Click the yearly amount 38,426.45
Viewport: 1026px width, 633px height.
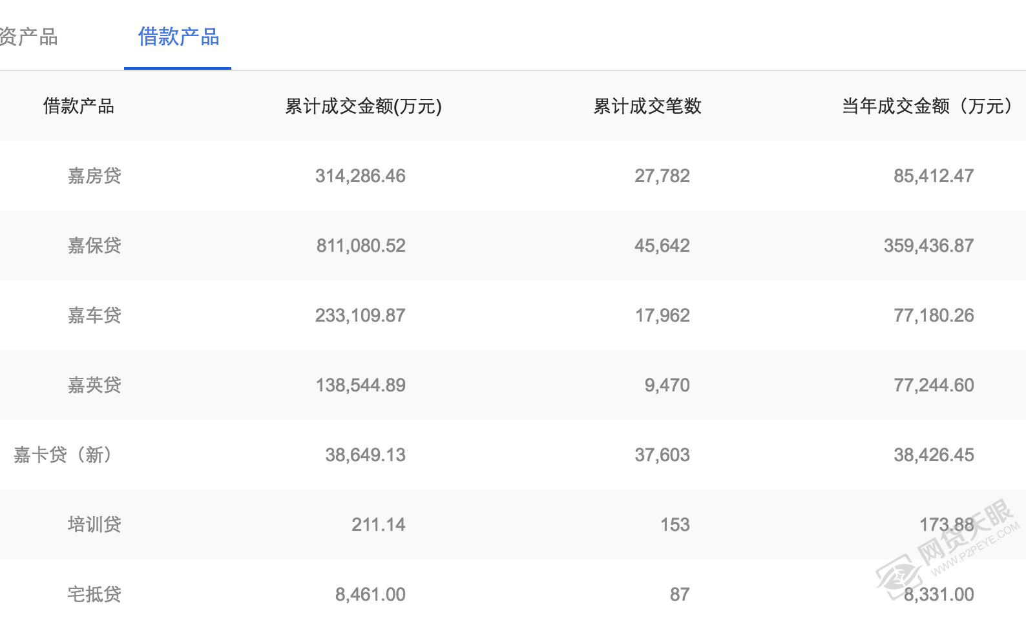point(934,455)
